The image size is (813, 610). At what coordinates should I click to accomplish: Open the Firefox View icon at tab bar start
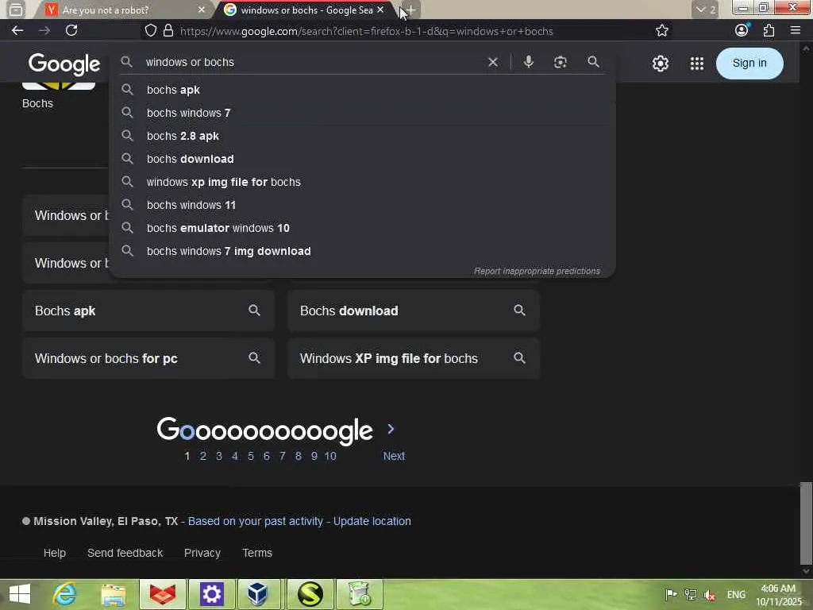pyautogui.click(x=16, y=10)
